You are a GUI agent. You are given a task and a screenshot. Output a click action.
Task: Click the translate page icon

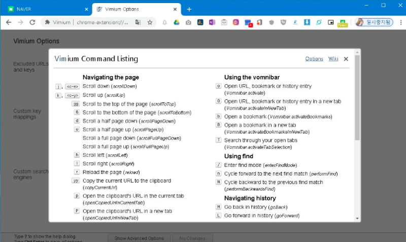pos(138,22)
